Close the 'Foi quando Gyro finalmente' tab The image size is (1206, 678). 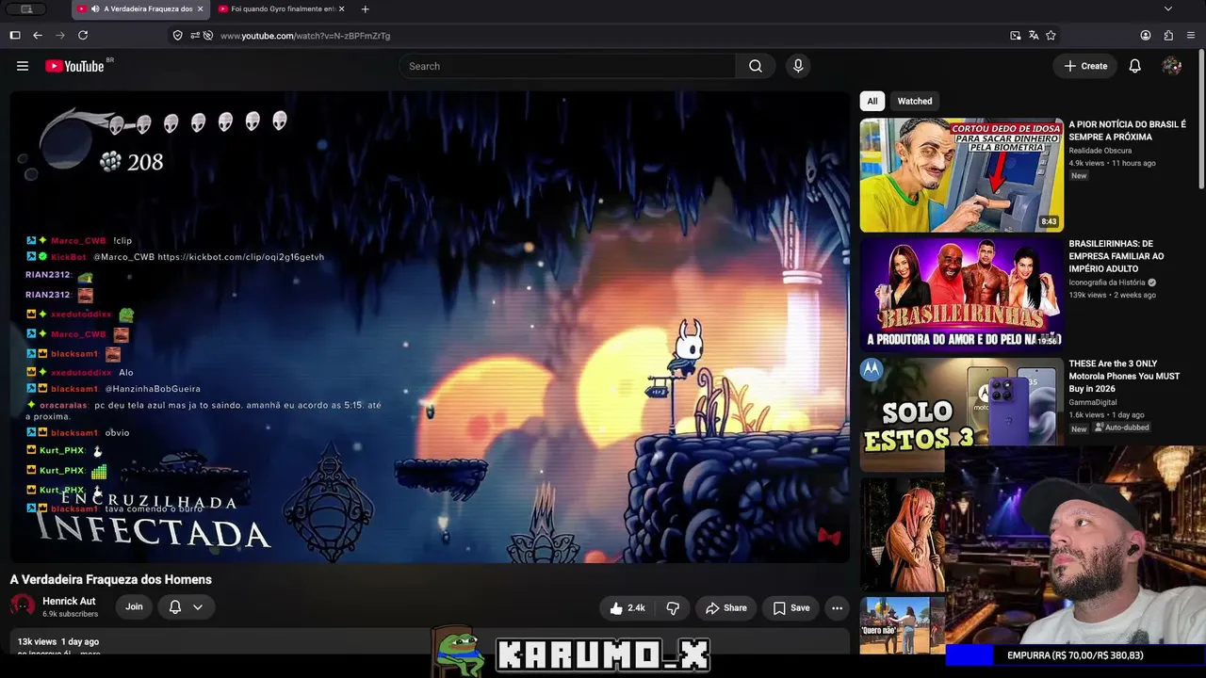(341, 9)
